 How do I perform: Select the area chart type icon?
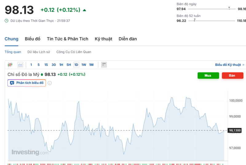click(20, 65)
